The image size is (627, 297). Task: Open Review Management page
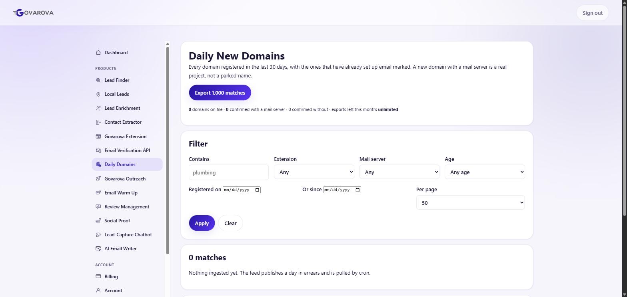point(127,207)
